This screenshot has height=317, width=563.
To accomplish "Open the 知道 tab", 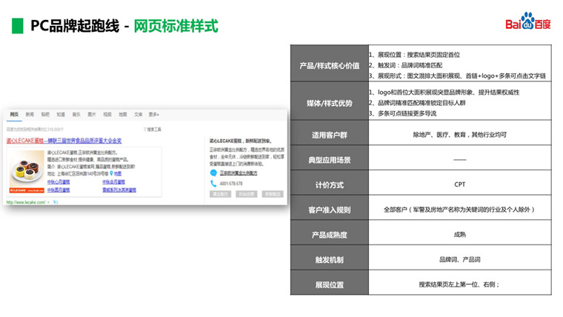I will [61, 115].
